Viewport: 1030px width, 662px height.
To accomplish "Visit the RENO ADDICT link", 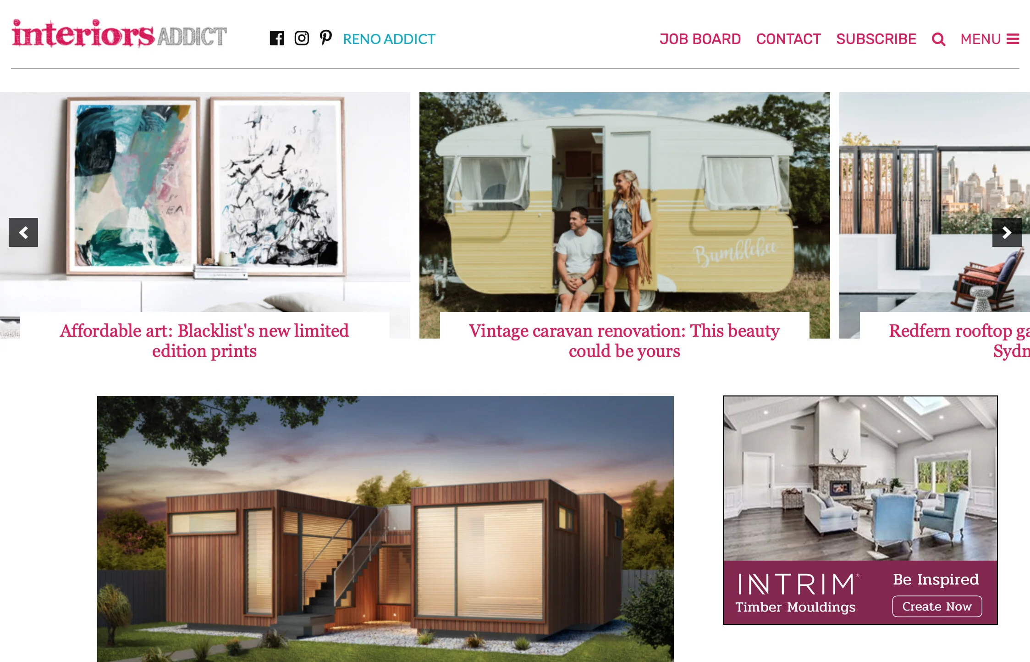I will pos(389,39).
